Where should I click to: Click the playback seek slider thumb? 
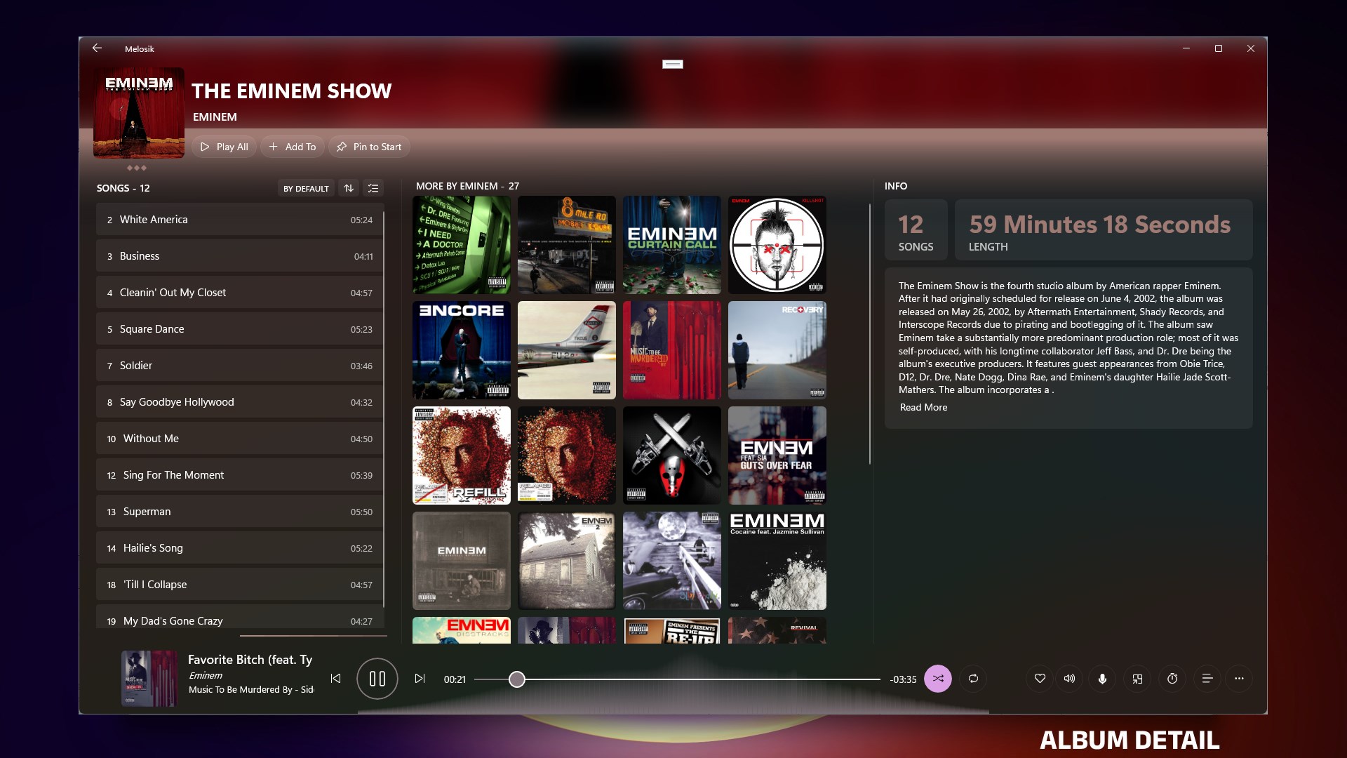(x=517, y=679)
